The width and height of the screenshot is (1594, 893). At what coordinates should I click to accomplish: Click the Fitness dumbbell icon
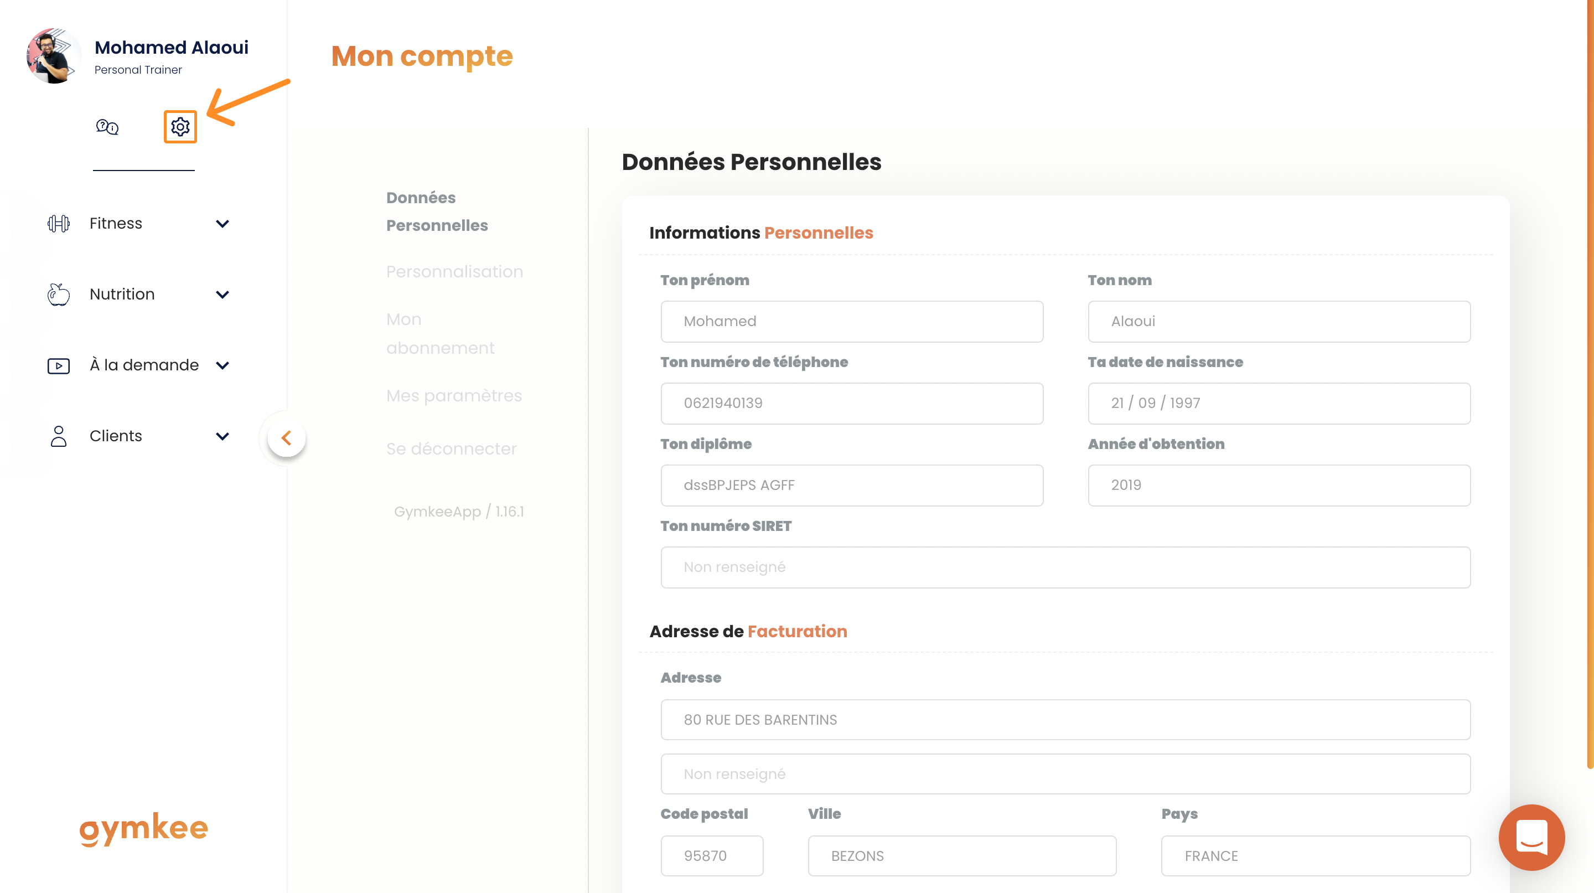click(x=59, y=224)
